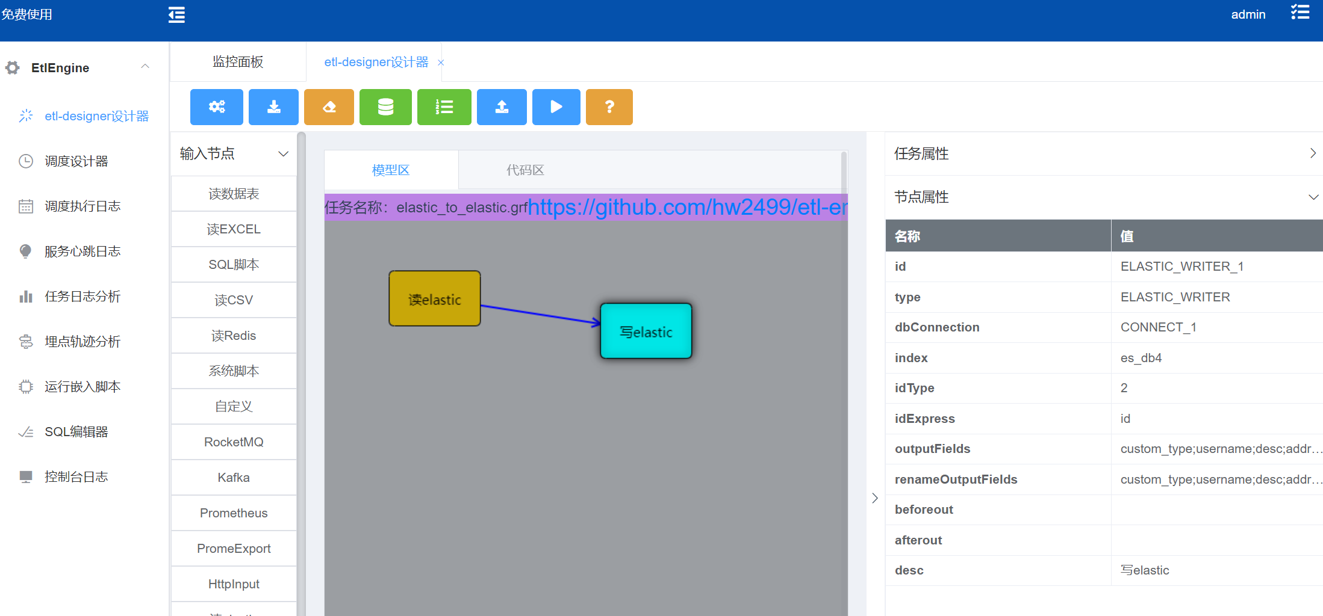Collapse sidebar with header menu-fold icon
Screen dimensions: 1323x616
pos(176,14)
